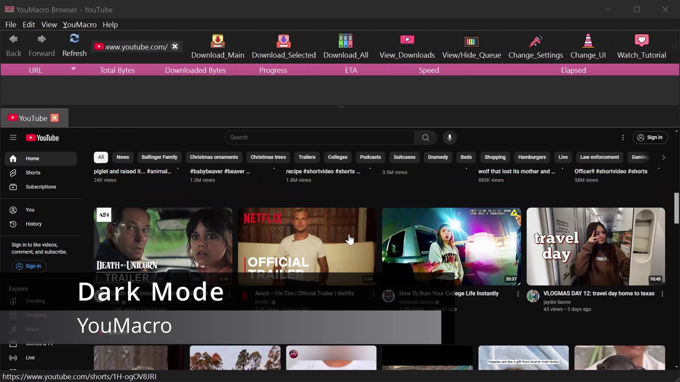
Task: Open the URL column dropdown
Action: point(73,70)
